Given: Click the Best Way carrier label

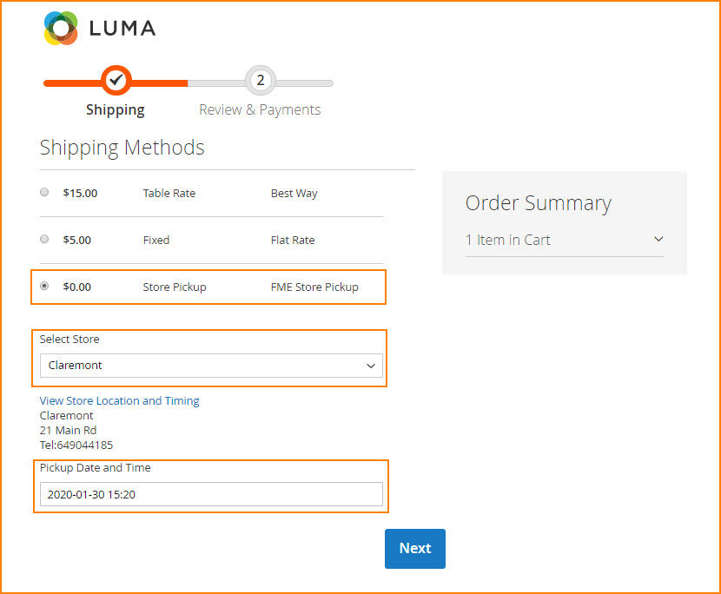Looking at the screenshot, I should click(294, 194).
